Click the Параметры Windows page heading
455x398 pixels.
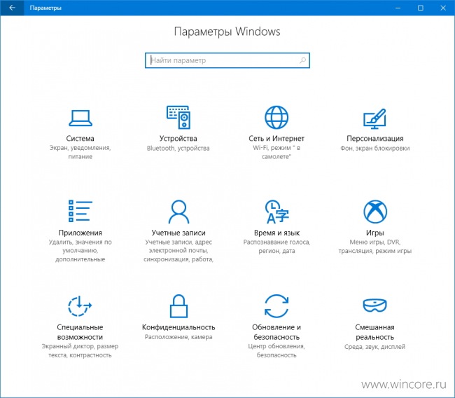pos(227,32)
